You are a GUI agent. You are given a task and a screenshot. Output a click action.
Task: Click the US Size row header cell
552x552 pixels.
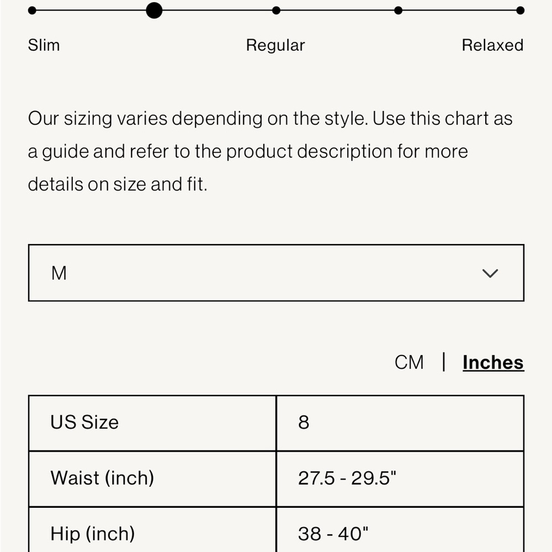(152, 422)
